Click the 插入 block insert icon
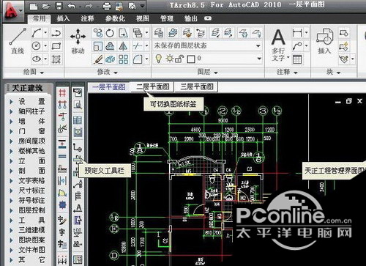 tap(324, 41)
